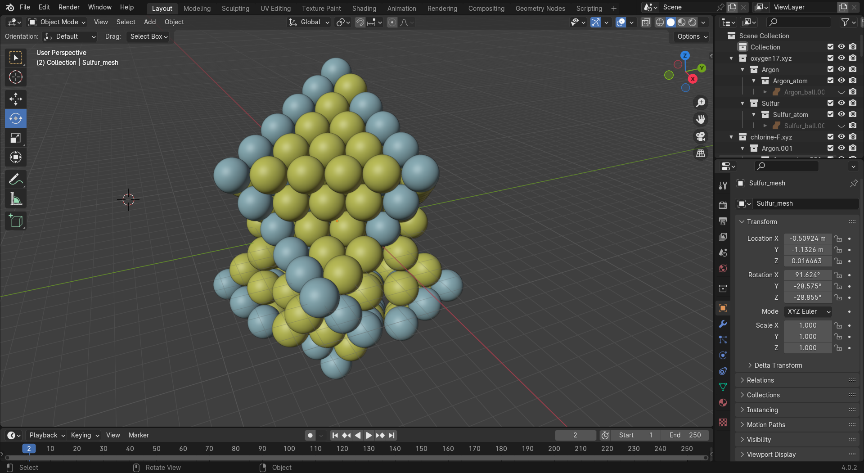Select the Annotate pencil tool
The height and width of the screenshot is (473, 864).
tap(16, 180)
